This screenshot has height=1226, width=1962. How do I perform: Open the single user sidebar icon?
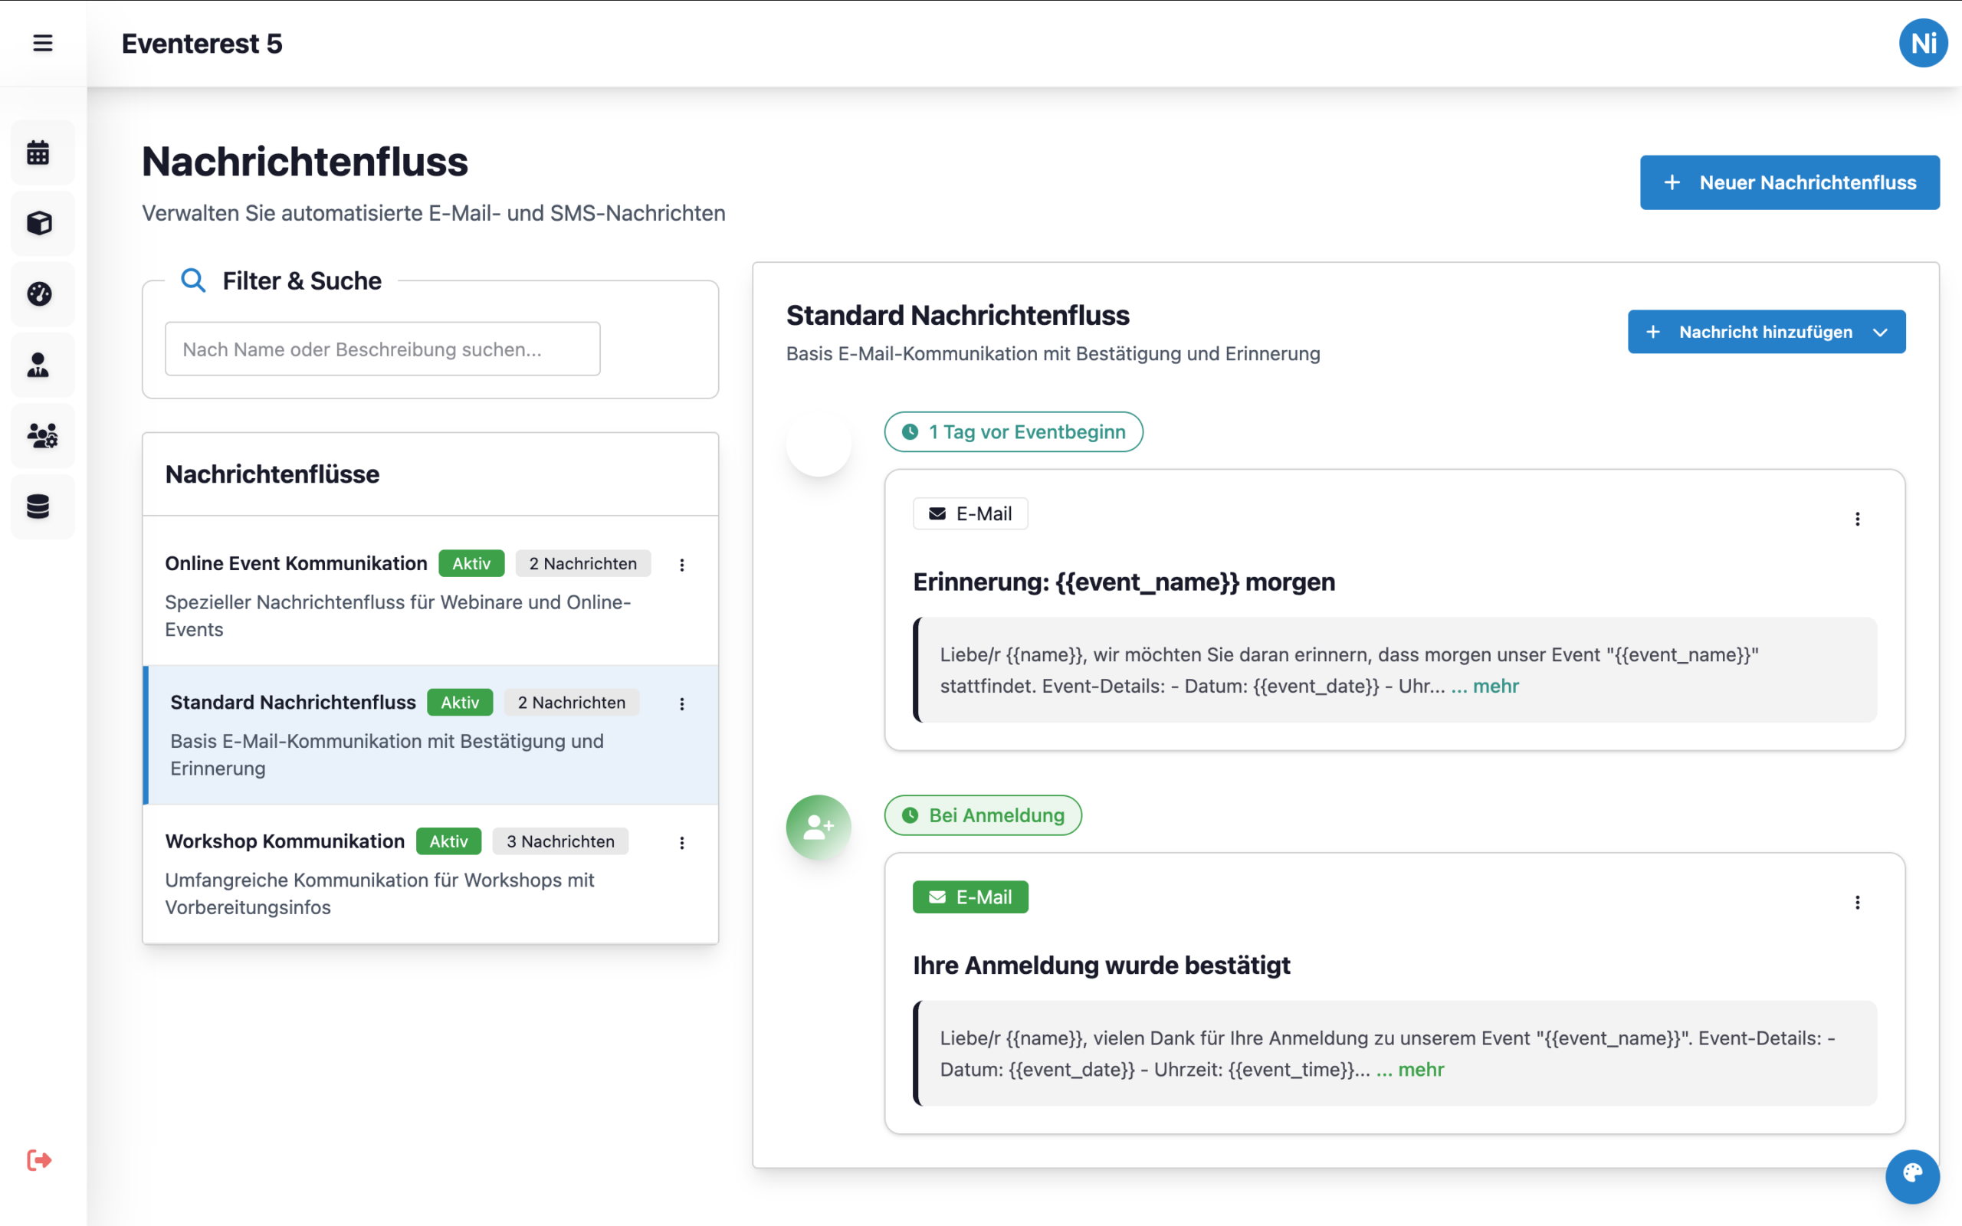[39, 365]
